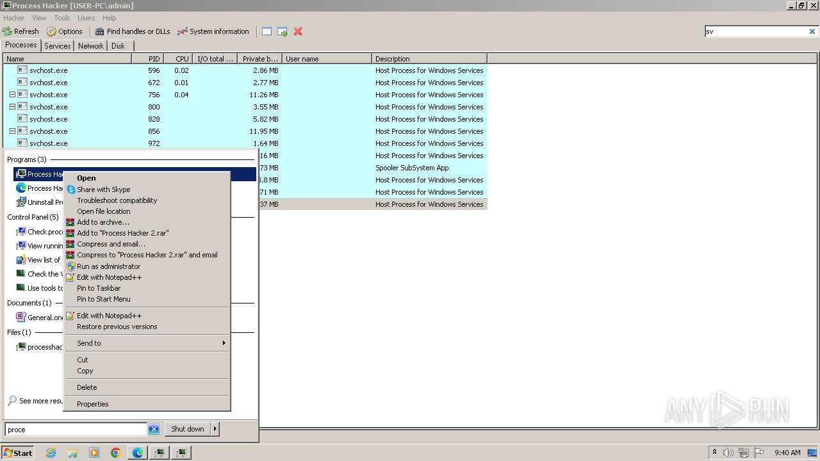
Task: Click Find handles or DLLs binoculars icon
Action: (x=99, y=31)
